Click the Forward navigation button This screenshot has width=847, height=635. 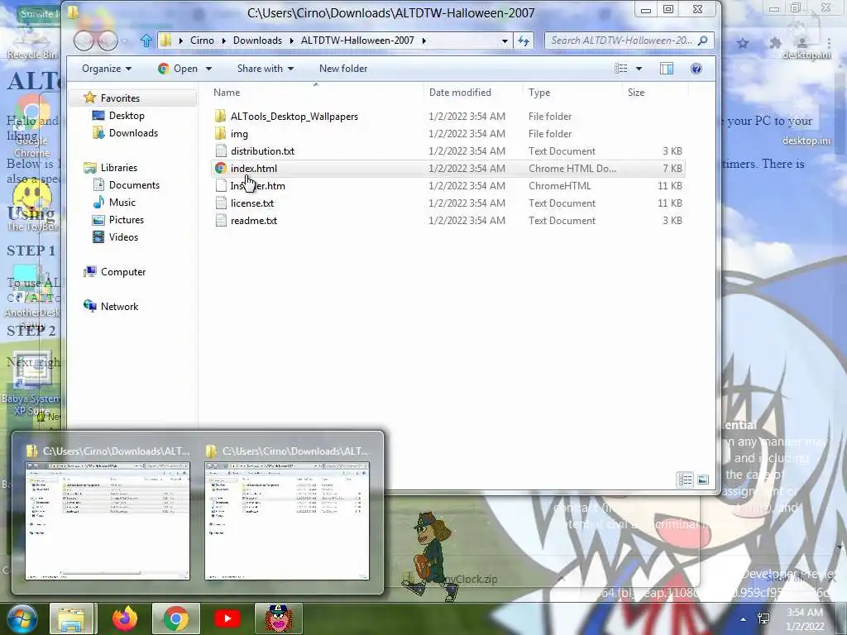coord(108,41)
